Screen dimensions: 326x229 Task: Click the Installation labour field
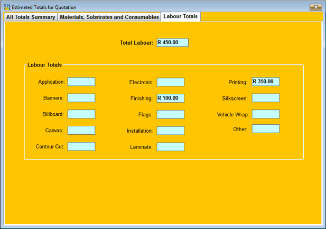[171, 131]
